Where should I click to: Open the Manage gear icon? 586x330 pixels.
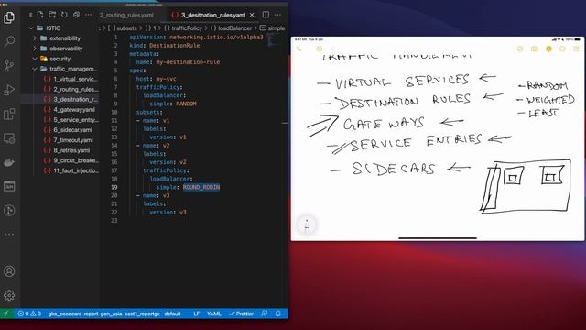tap(9, 295)
